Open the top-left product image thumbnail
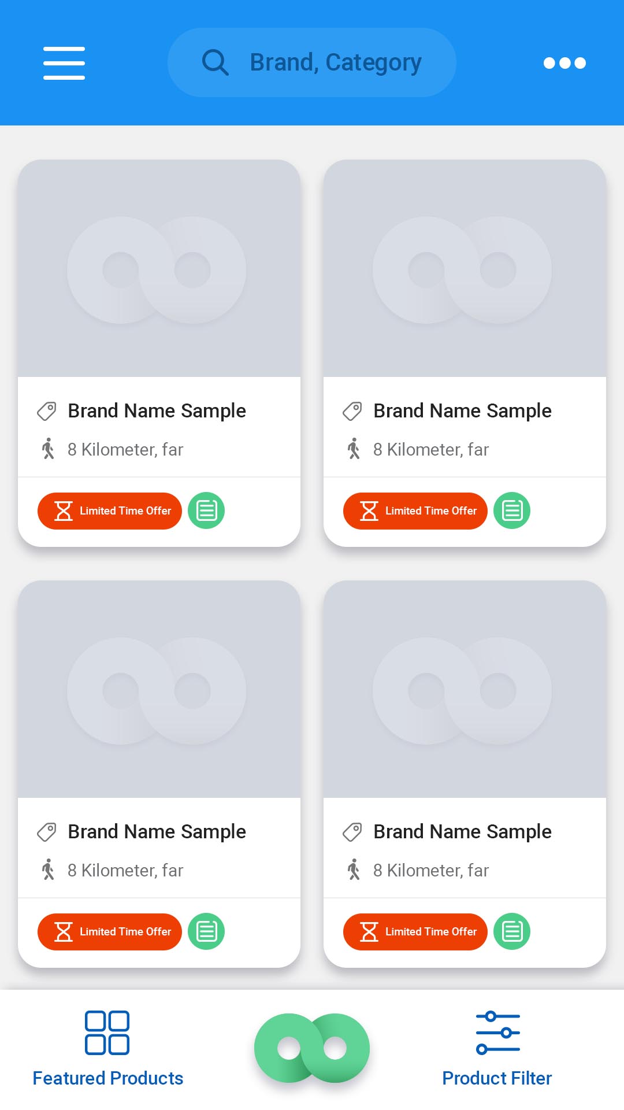624x1110 pixels. (x=159, y=269)
